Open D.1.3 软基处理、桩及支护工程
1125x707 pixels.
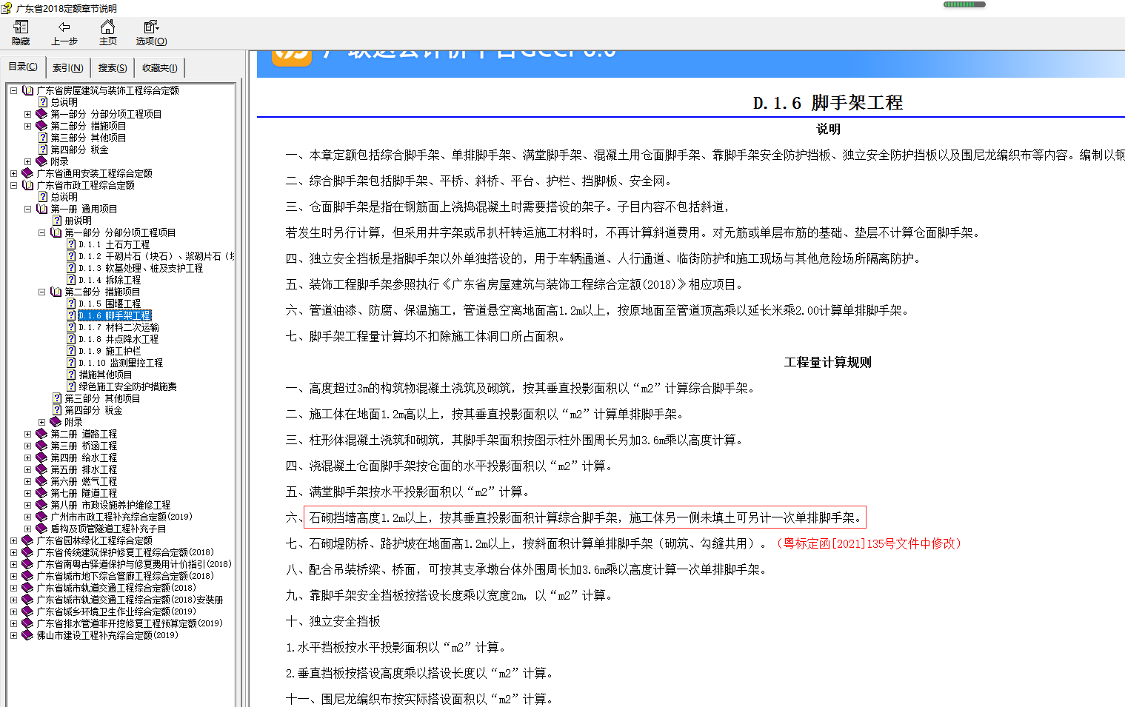click(141, 268)
